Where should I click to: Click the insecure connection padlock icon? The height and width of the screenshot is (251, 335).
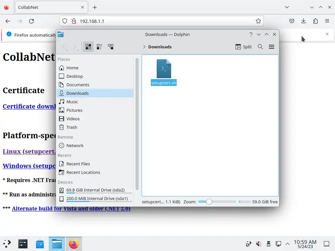(x=74, y=21)
